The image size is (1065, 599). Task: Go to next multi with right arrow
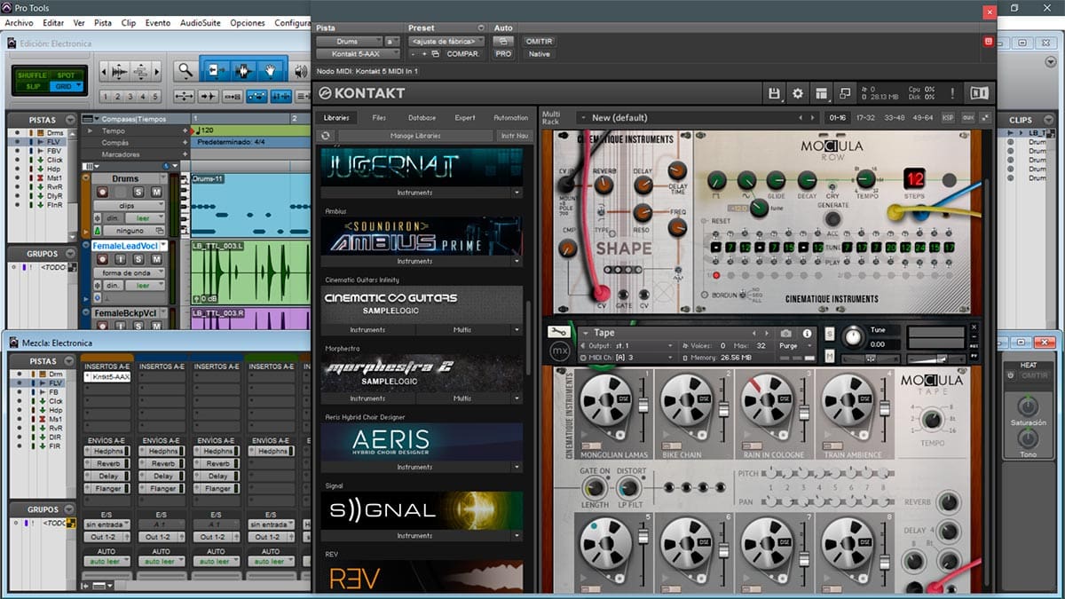pos(813,117)
